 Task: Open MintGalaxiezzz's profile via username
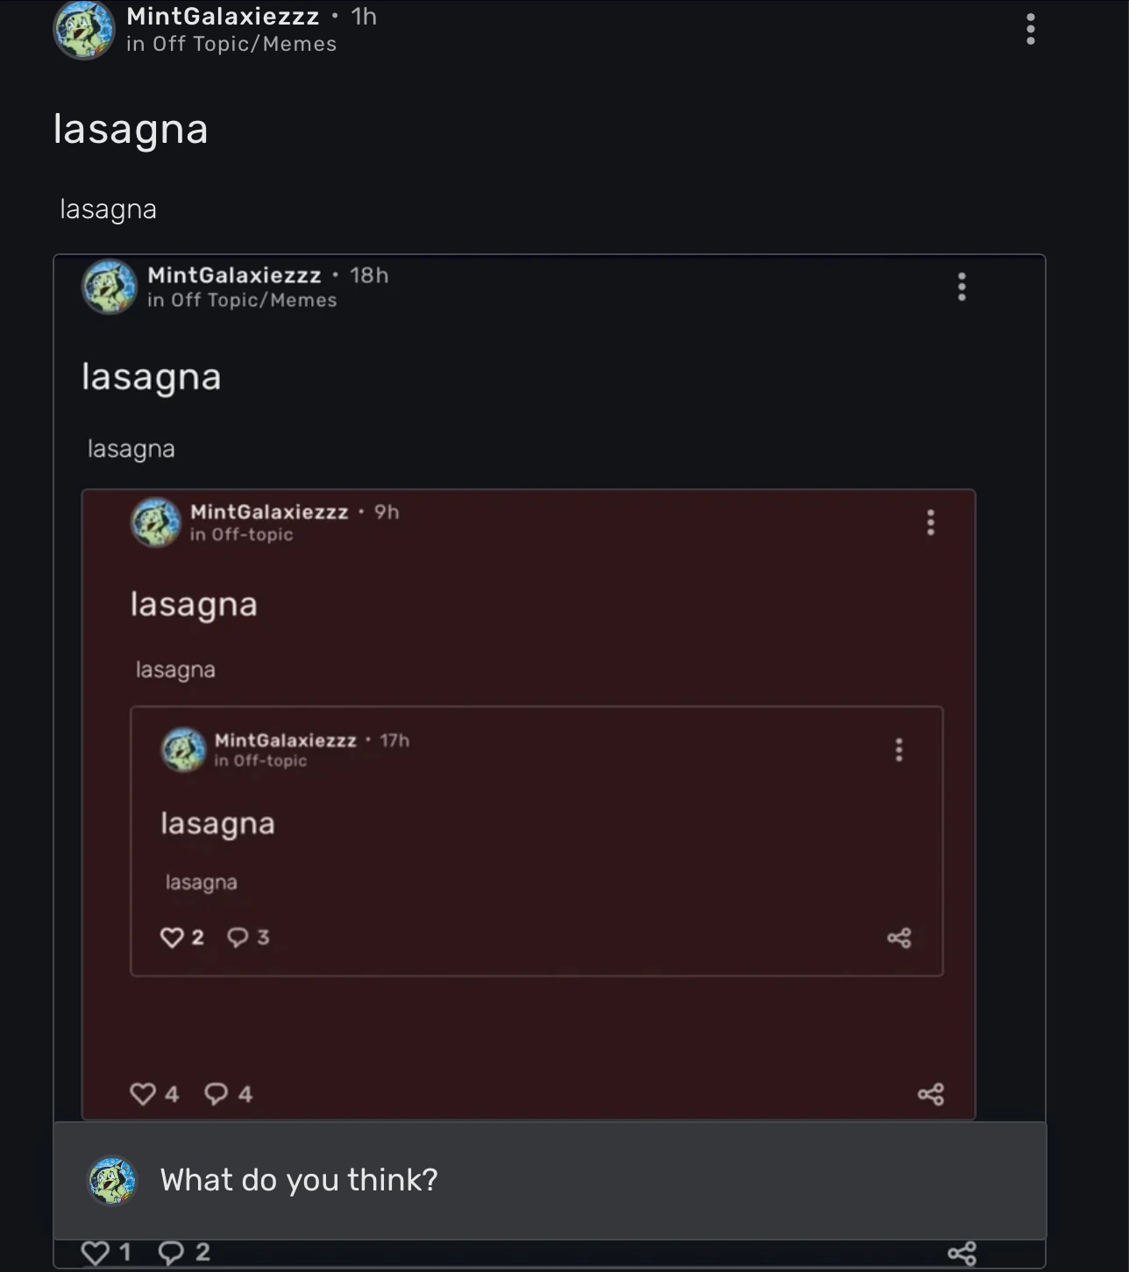click(224, 15)
